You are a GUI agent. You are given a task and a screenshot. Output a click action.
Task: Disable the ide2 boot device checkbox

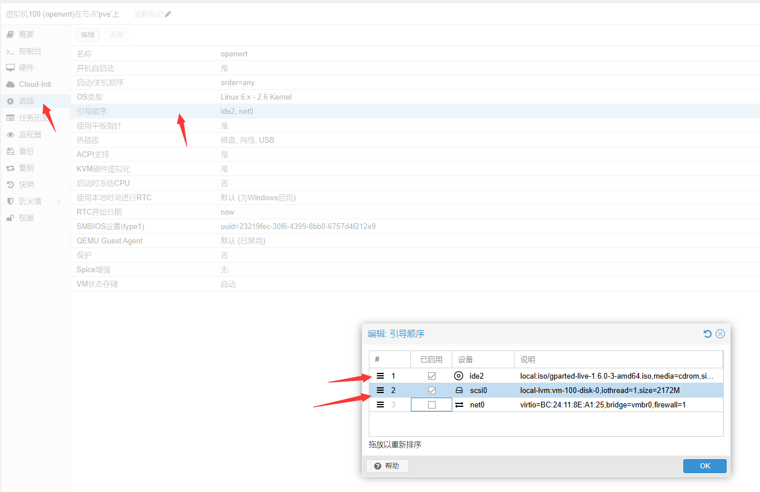coord(432,376)
